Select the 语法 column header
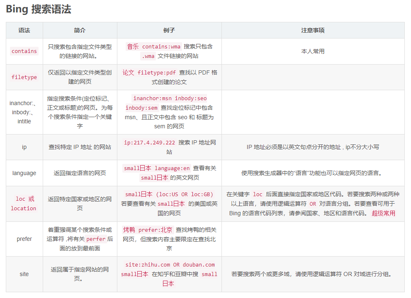 coord(24,30)
